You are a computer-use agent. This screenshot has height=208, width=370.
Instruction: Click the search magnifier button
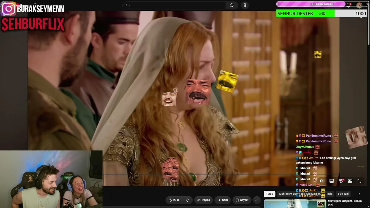[x=232, y=5]
